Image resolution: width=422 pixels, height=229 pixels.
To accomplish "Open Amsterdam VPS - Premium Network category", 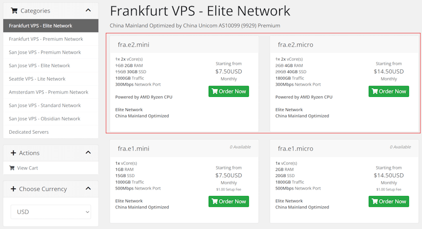I will pos(48,92).
